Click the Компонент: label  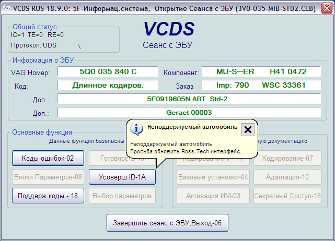pyautogui.click(x=181, y=73)
